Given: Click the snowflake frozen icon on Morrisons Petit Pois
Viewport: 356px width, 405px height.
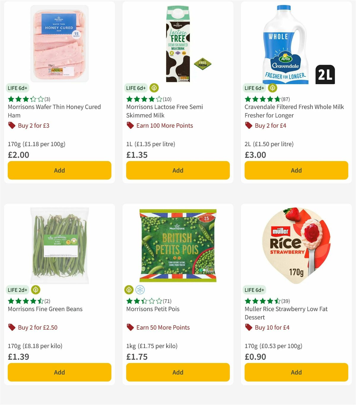Looking at the screenshot, I should [139, 290].
